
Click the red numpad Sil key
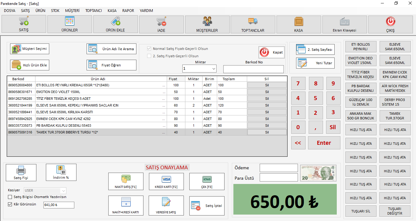[333, 127]
